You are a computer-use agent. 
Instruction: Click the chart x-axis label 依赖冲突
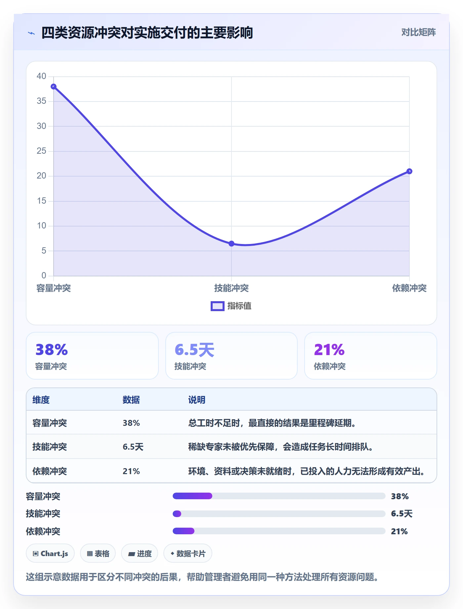pos(409,288)
